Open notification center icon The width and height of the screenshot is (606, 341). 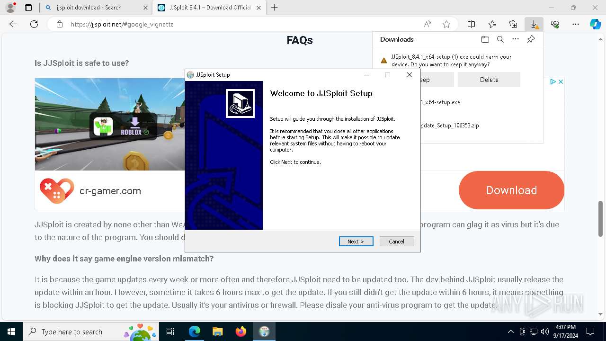(590, 332)
